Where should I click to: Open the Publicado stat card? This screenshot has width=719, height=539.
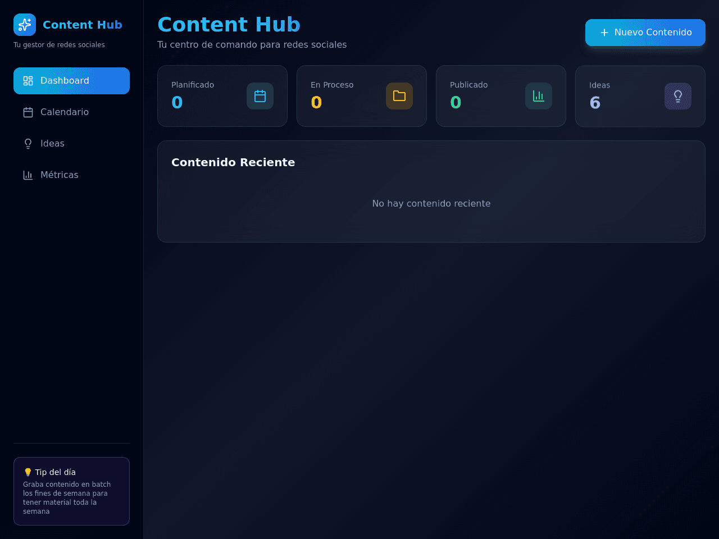(501, 96)
